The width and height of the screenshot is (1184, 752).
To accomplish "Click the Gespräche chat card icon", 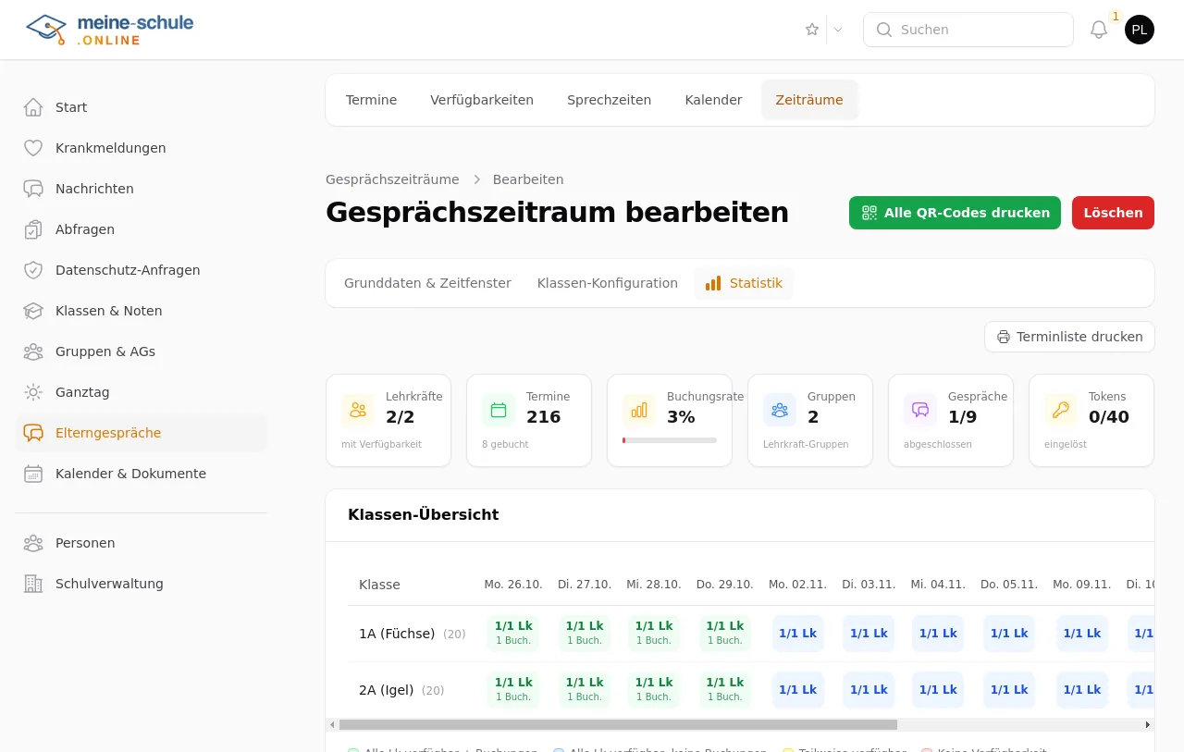I will (920, 410).
